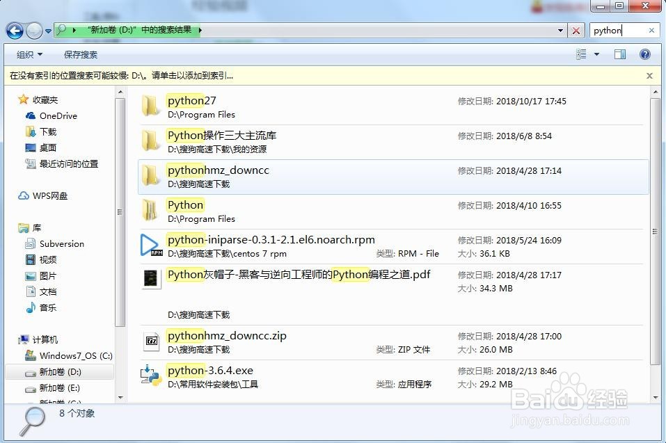Open Help with the question mark icon
666x443 pixels.
tap(644, 54)
